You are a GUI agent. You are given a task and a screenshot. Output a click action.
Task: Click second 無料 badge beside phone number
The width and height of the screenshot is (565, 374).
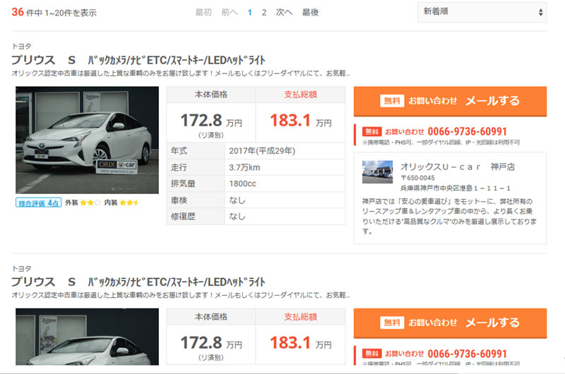(372, 354)
